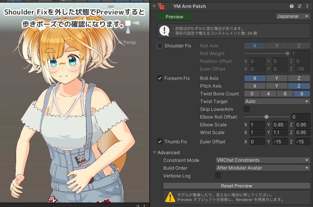Click the Build Order label
Viewport: 313px width, 207px height.
tap(175, 168)
